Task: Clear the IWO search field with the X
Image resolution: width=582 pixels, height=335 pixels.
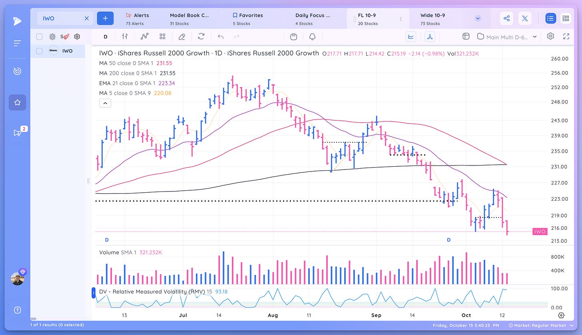Action: 87,18
